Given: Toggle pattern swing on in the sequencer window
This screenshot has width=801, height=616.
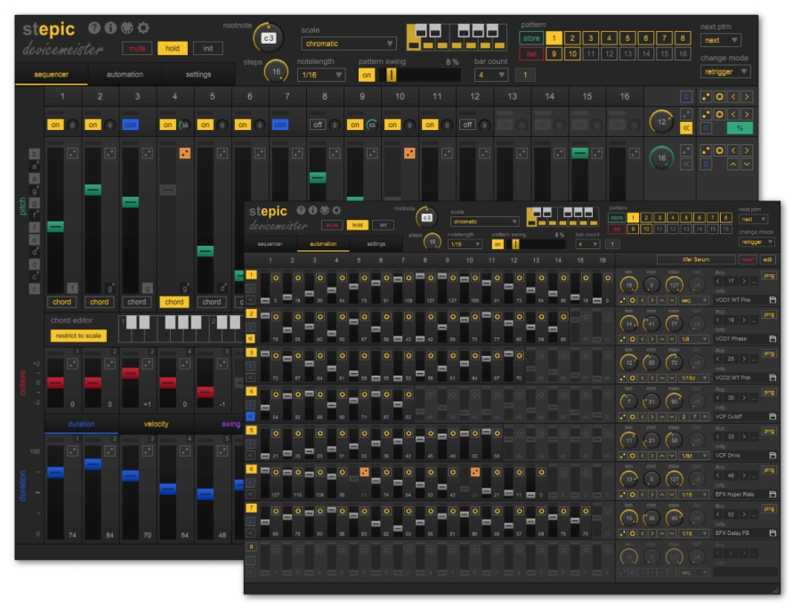Looking at the screenshot, I should click(x=367, y=75).
